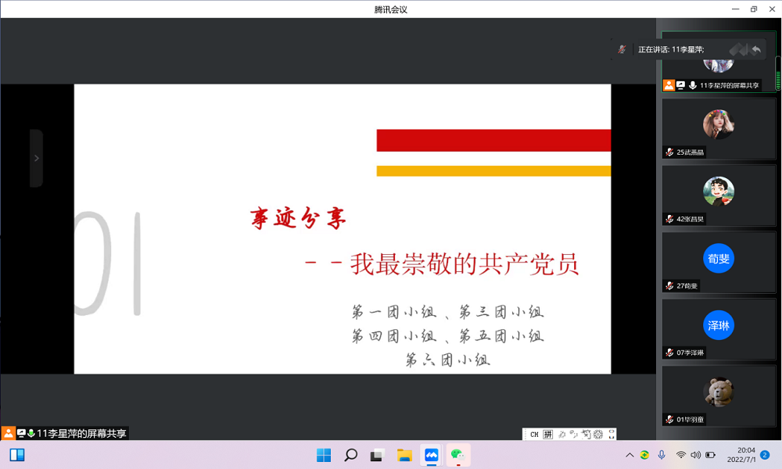782x469 pixels.
Task: Show hidden system tray icons
Action: [x=630, y=455]
